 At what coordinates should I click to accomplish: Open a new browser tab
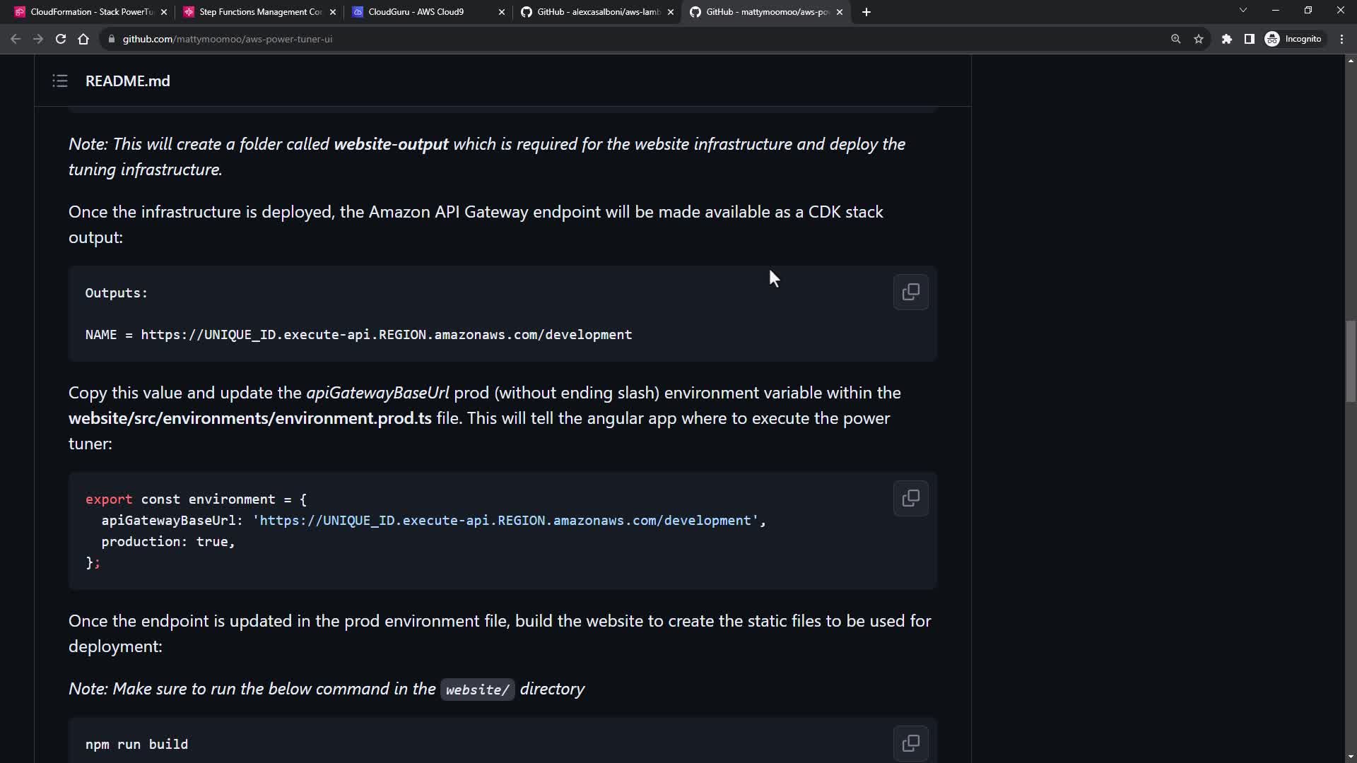click(x=867, y=12)
